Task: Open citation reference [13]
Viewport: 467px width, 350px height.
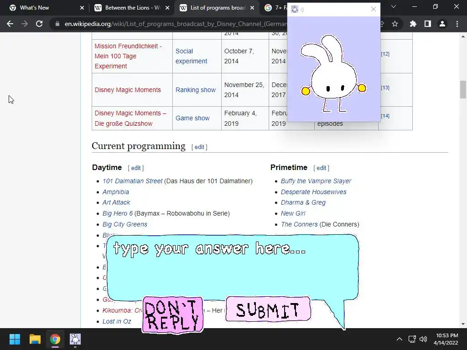Action: (x=385, y=87)
